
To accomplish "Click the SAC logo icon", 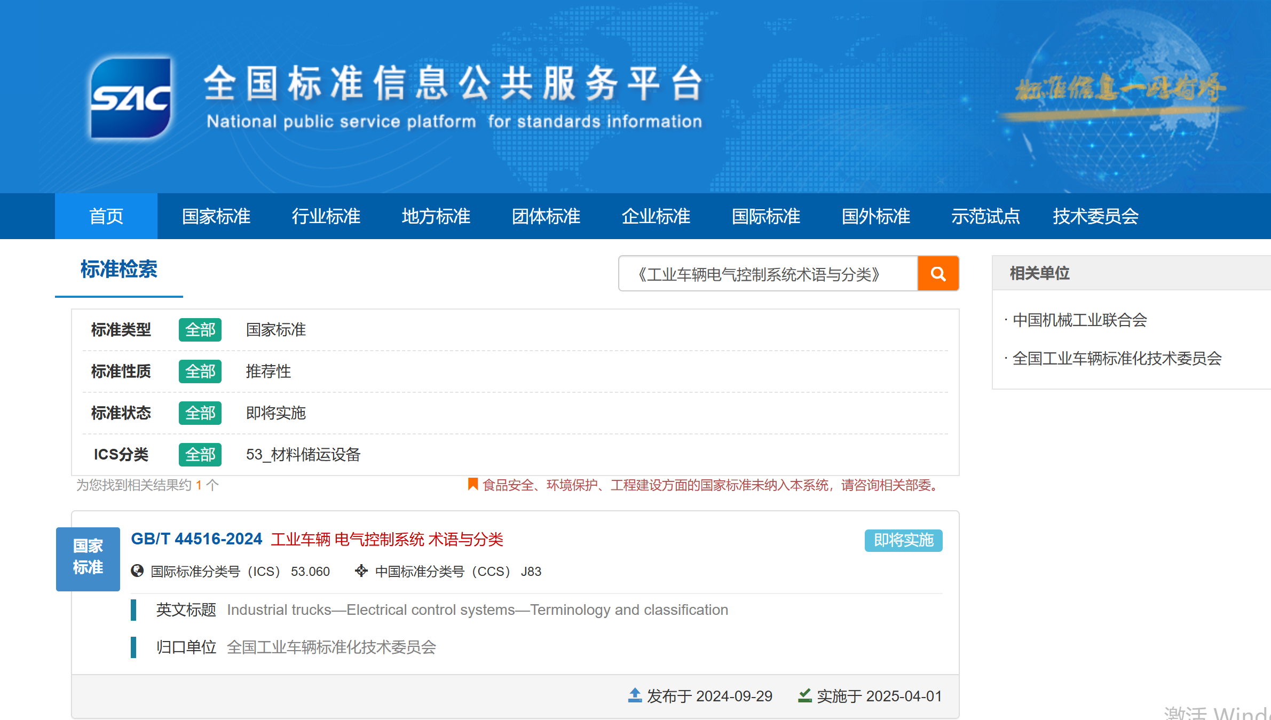I will pyautogui.click(x=130, y=98).
